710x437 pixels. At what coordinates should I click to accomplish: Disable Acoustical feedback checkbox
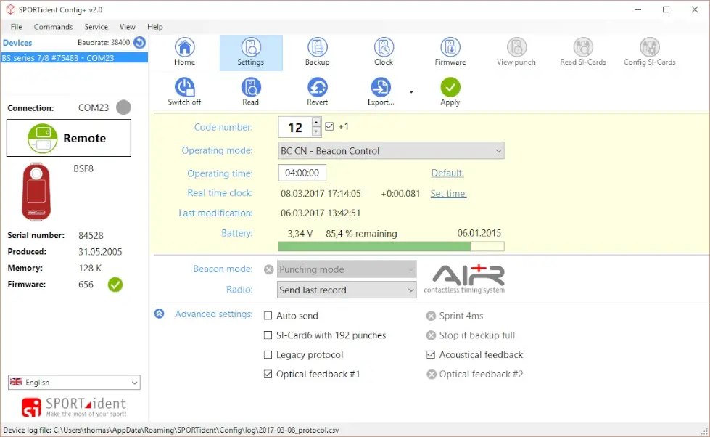431,355
